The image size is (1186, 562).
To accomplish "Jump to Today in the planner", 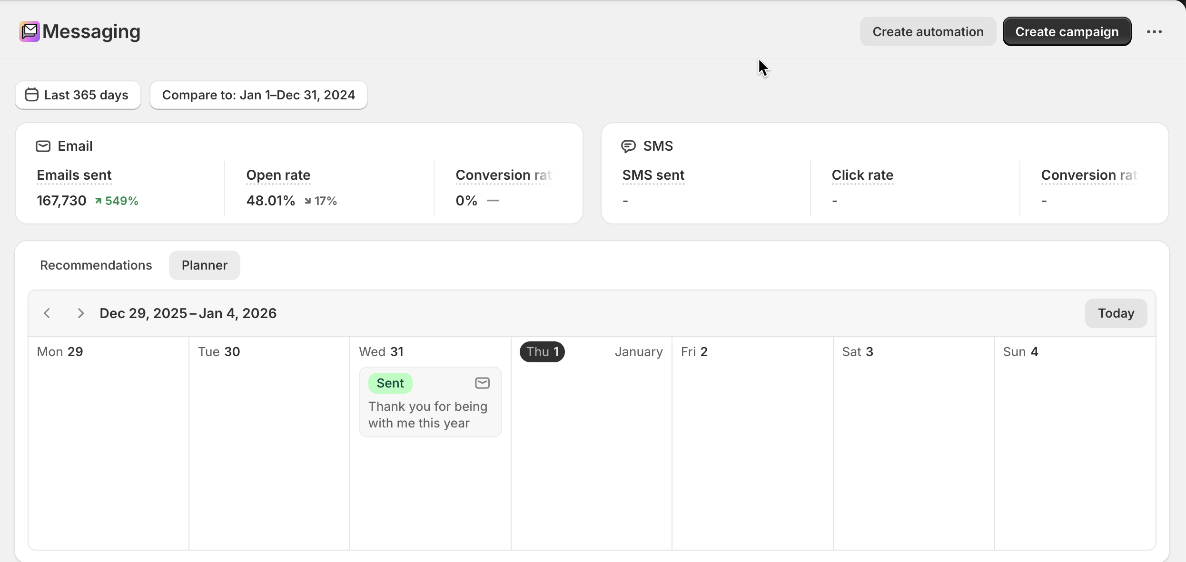I will (1116, 313).
